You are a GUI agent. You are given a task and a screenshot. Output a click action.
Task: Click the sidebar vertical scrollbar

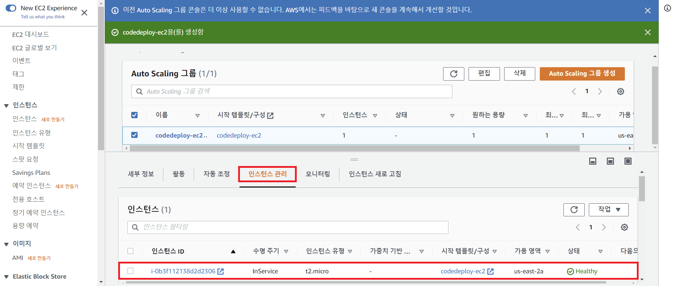point(101,78)
